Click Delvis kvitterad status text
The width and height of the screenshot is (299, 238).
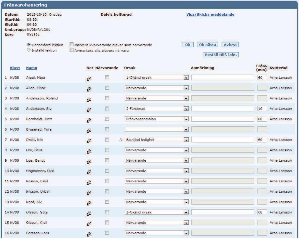(116, 15)
